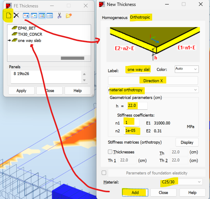Click the Label field containing one way slab

click(x=138, y=70)
